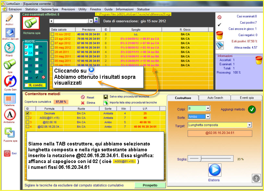264x191 pixels.
Task: Click the red X Elimina icon
Action: [x=83, y=103]
